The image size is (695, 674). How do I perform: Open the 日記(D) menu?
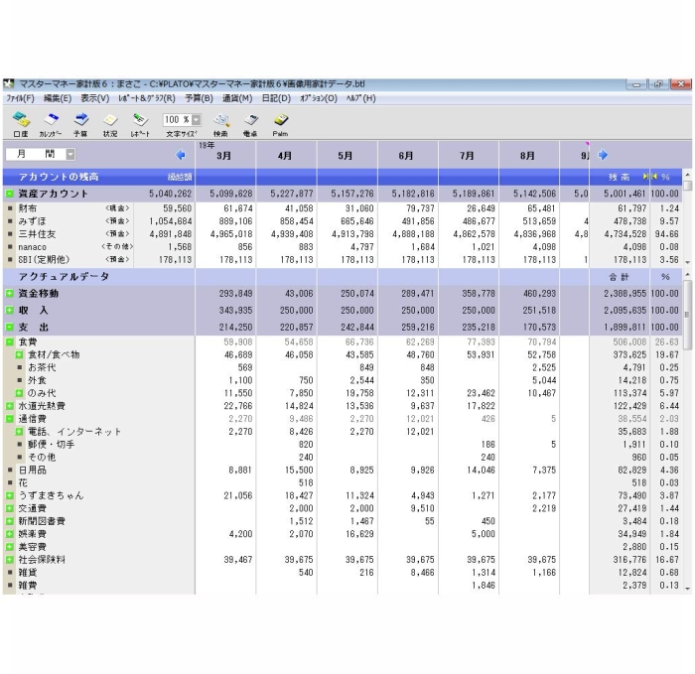[276, 98]
